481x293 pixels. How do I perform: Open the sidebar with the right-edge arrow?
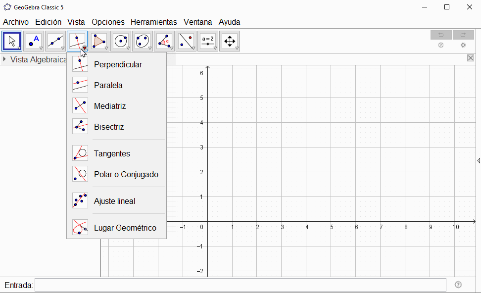(478, 161)
